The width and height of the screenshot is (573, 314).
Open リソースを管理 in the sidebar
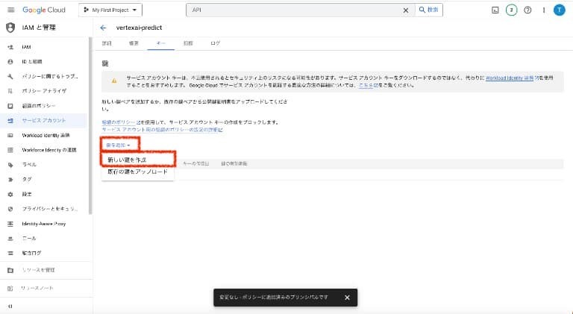click(44, 270)
